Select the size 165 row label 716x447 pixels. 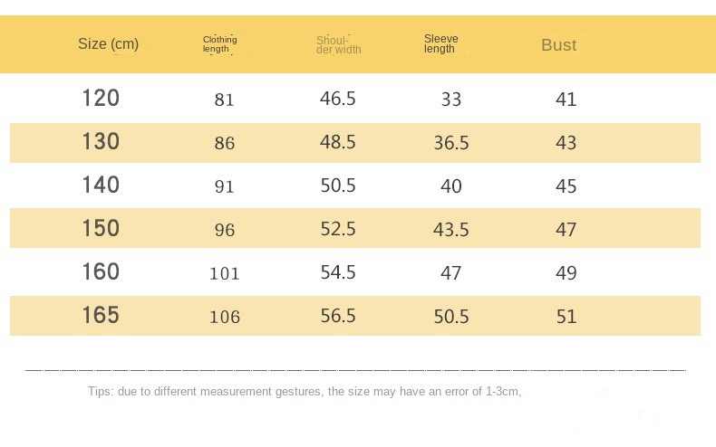pos(101,316)
